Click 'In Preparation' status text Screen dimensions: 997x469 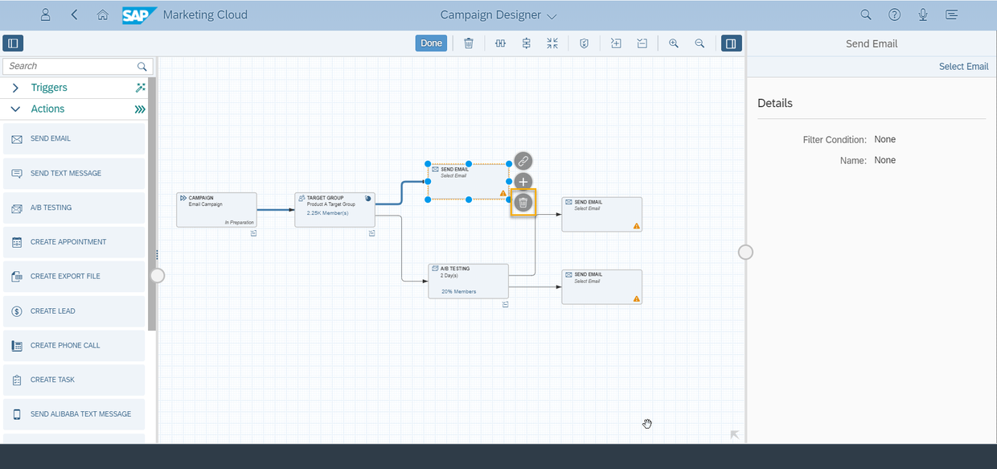point(239,222)
